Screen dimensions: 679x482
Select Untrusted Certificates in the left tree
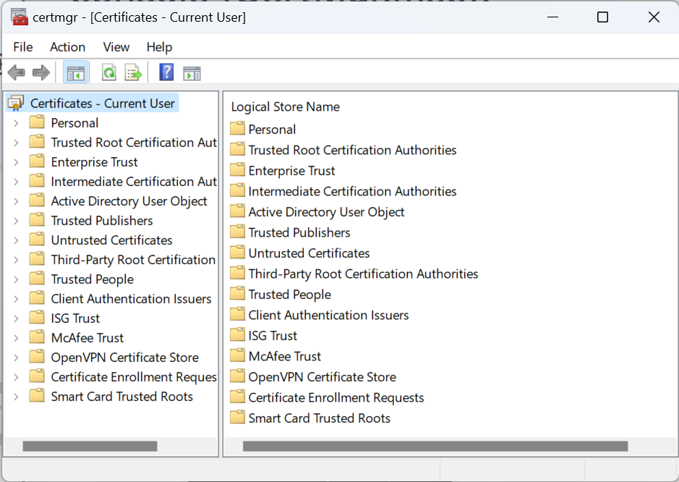click(x=111, y=240)
